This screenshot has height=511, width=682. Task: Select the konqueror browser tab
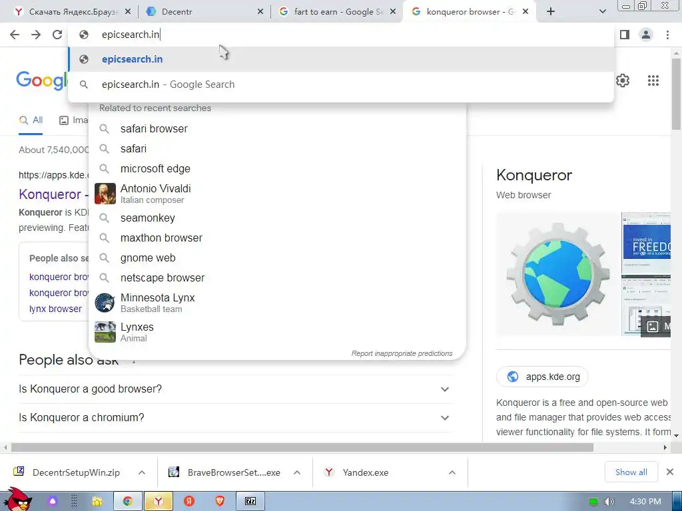[470, 12]
